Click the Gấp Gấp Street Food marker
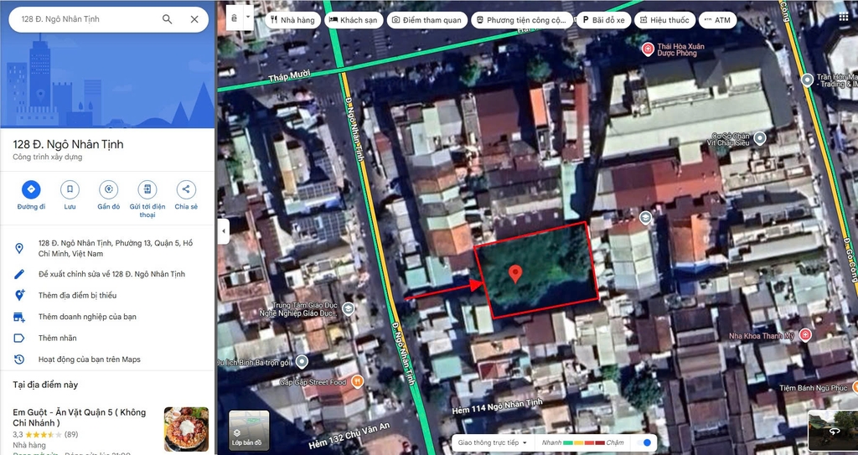858x455 pixels. [357, 380]
